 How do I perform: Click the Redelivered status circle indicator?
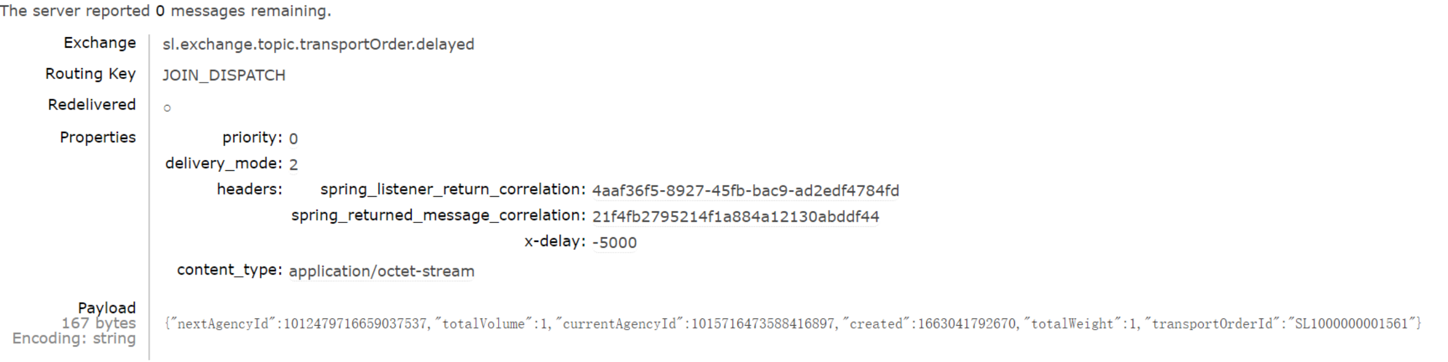[x=167, y=108]
